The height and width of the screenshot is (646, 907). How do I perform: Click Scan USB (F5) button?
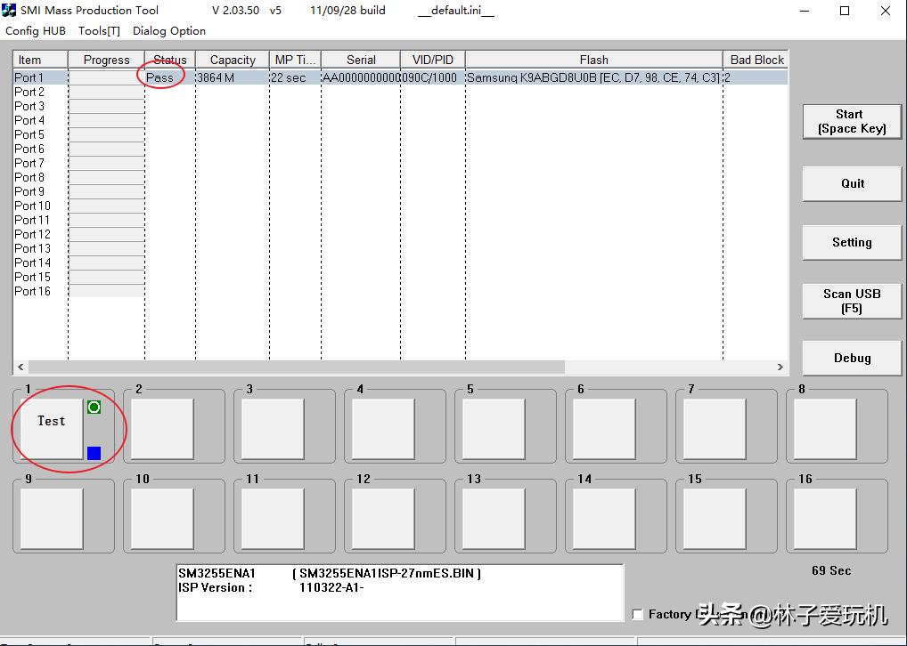(x=852, y=301)
